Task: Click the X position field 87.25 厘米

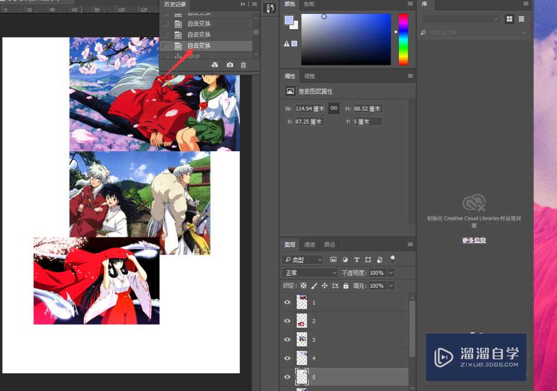Action: [x=309, y=122]
